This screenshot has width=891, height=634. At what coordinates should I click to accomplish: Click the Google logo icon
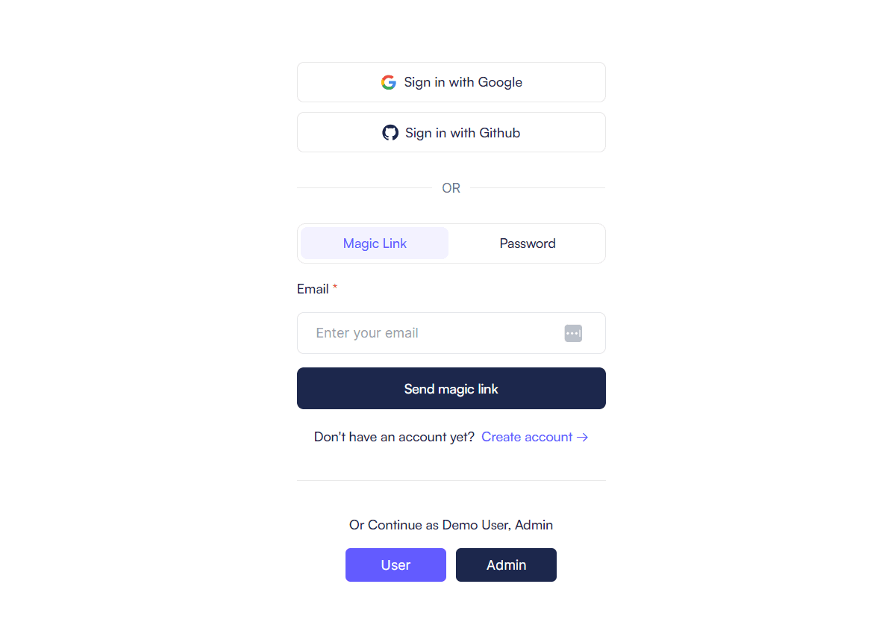click(x=388, y=82)
